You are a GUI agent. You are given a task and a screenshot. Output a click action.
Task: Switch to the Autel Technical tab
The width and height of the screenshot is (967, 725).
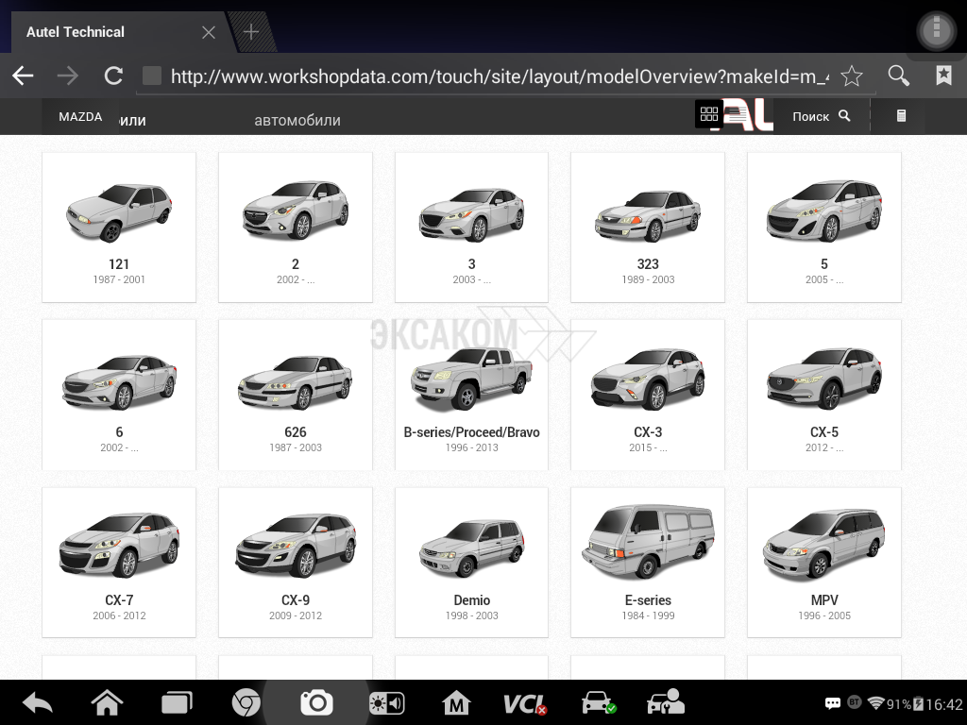[x=104, y=32]
